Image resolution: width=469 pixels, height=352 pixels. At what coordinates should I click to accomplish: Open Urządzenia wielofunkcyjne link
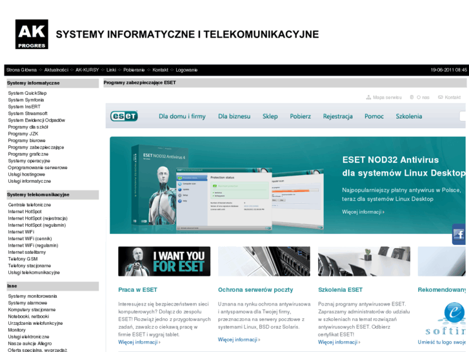point(35,323)
